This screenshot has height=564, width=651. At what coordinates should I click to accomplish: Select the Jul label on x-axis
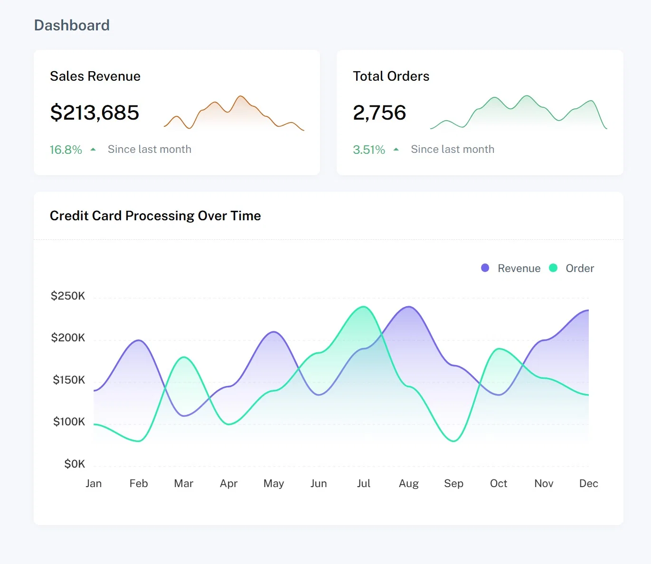(363, 483)
